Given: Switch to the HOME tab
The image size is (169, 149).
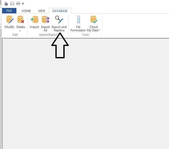Looking at the screenshot, I should [x=26, y=11].
